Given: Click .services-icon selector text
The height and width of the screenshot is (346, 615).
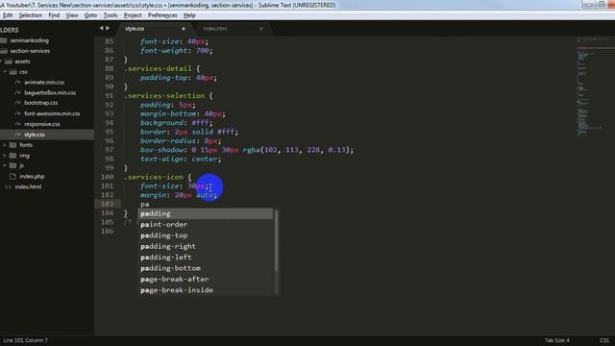Looking at the screenshot, I should tap(154, 177).
